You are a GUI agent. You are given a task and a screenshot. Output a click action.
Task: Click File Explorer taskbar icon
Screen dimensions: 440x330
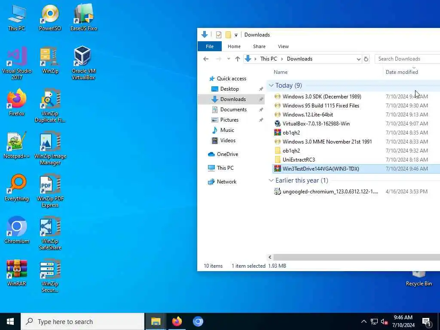point(156,321)
